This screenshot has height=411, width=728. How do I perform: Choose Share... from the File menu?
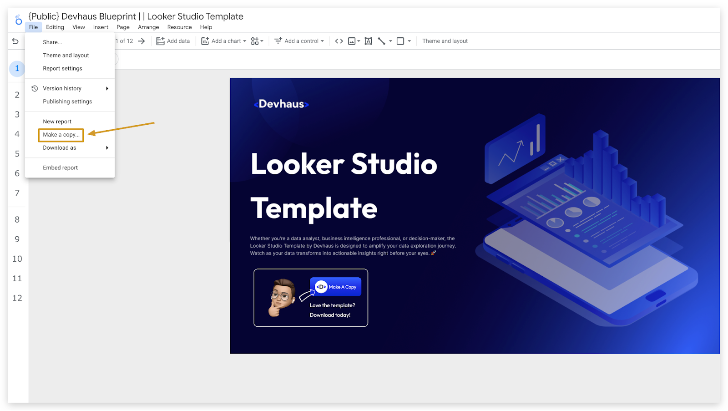[70, 42]
